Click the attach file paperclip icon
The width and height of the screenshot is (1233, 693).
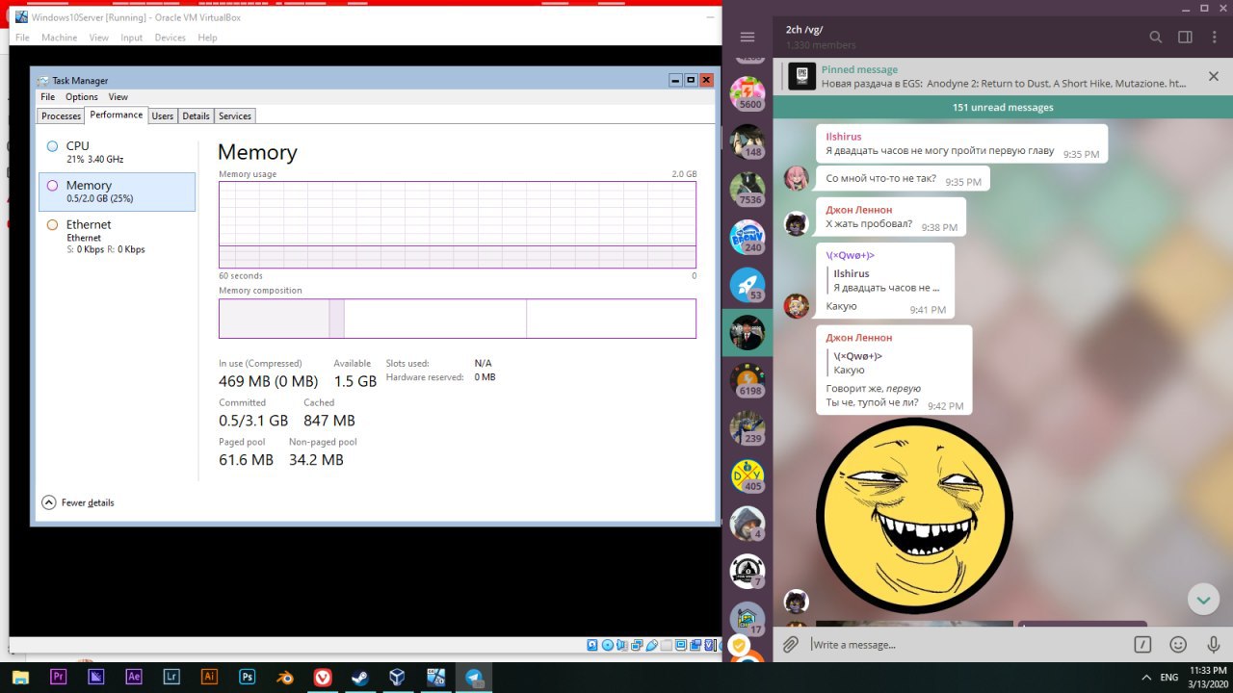(790, 645)
